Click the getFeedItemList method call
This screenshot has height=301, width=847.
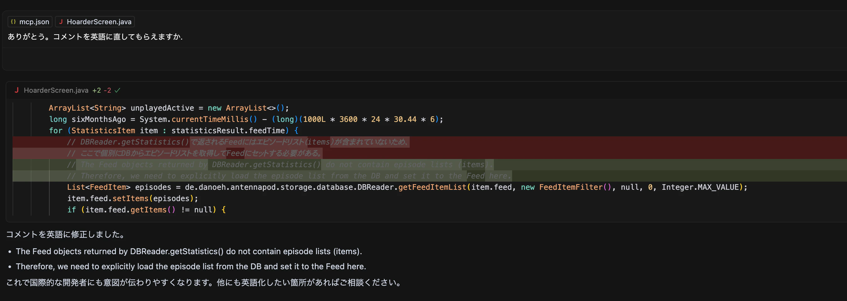(x=432, y=187)
